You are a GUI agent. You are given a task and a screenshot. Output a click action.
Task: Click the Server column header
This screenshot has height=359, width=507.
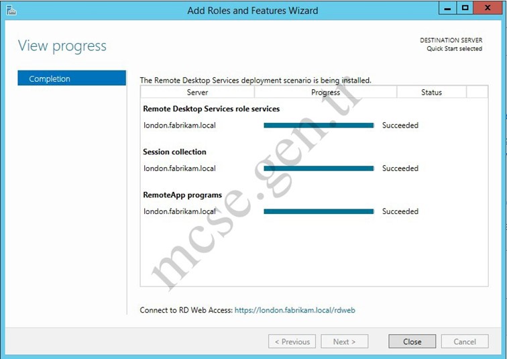click(197, 92)
